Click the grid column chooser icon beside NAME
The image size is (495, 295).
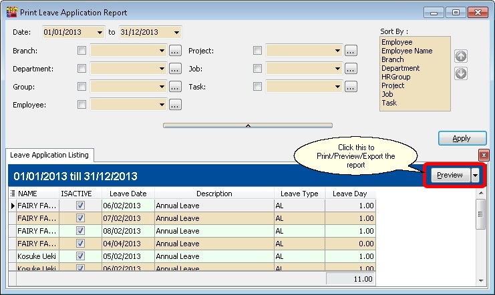tap(13, 194)
